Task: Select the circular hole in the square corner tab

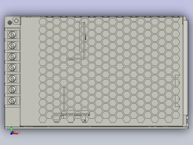Action: (x=16, y=21)
